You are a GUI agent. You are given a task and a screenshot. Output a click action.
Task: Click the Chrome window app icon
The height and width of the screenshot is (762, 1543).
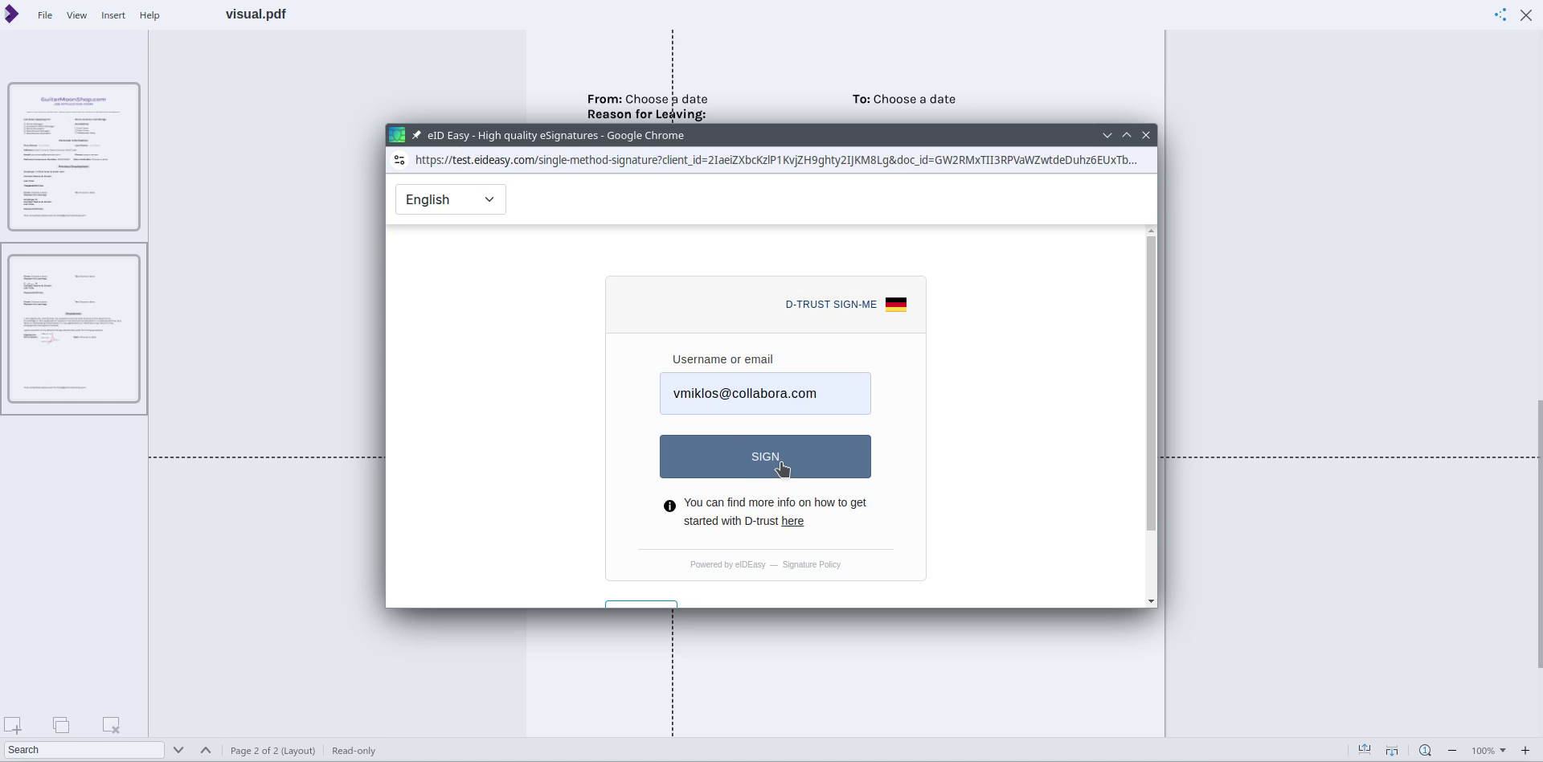tap(397, 135)
